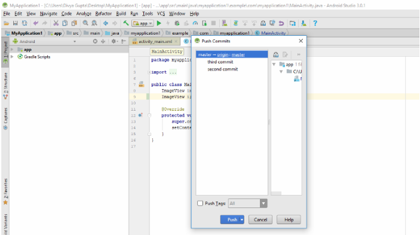Open the Captures side tool window
420x235 pixels.
tap(5, 118)
